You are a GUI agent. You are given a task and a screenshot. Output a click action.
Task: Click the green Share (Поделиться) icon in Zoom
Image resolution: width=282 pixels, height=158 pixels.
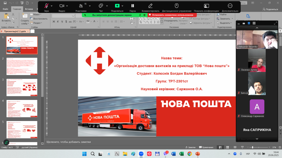117,6
